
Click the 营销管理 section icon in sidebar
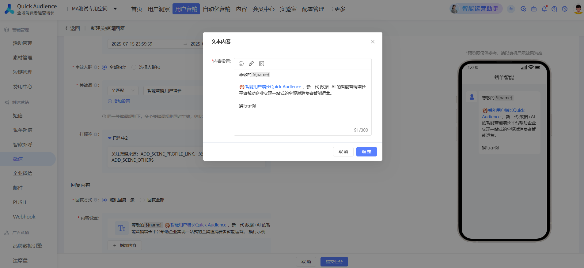(x=7, y=30)
